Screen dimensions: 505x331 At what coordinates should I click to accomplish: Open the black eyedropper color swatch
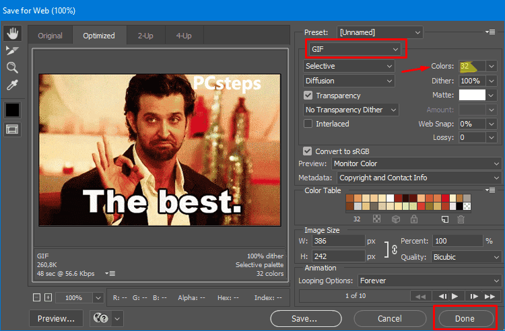pos(13,110)
